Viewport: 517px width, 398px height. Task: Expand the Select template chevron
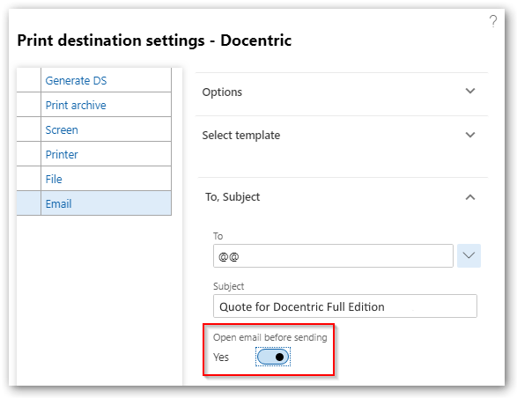(x=470, y=135)
